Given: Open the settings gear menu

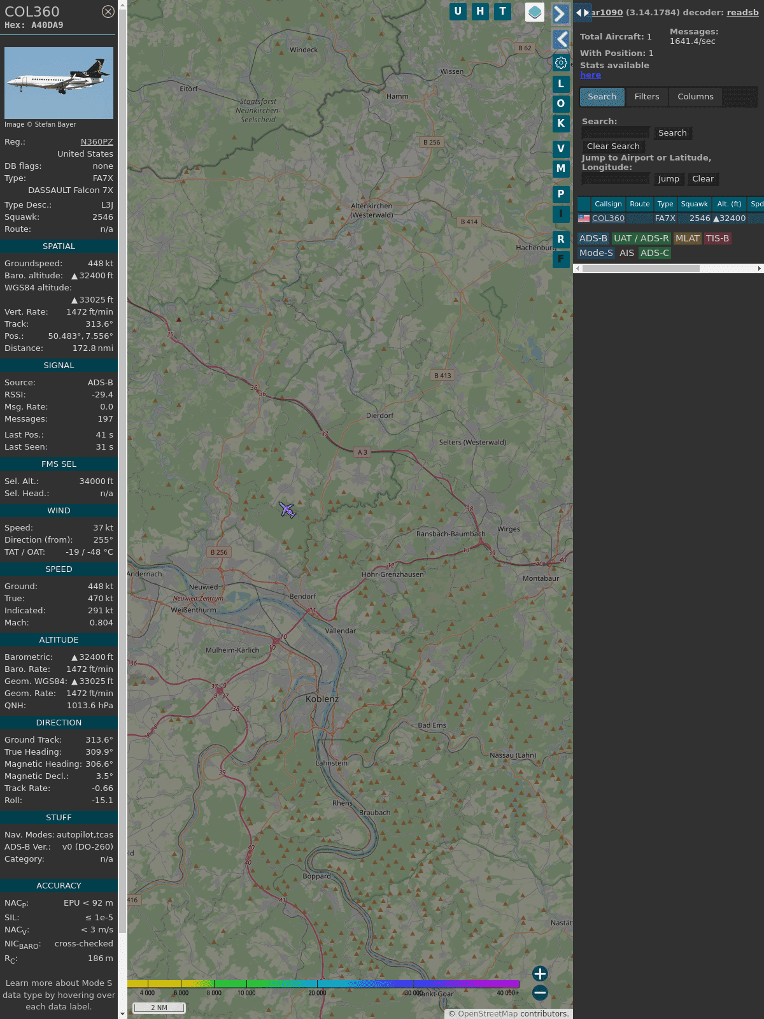Looking at the screenshot, I should (x=561, y=62).
